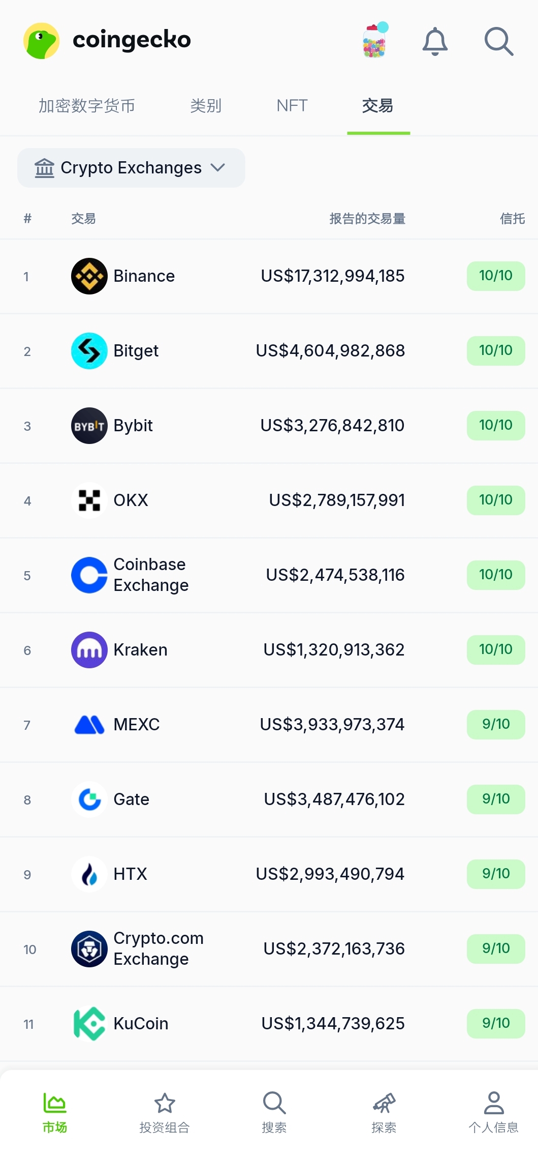Image resolution: width=538 pixels, height=1157 pixels.
Task: Switch to the 加密数字货币 tab
Action: tap(87, 106)
